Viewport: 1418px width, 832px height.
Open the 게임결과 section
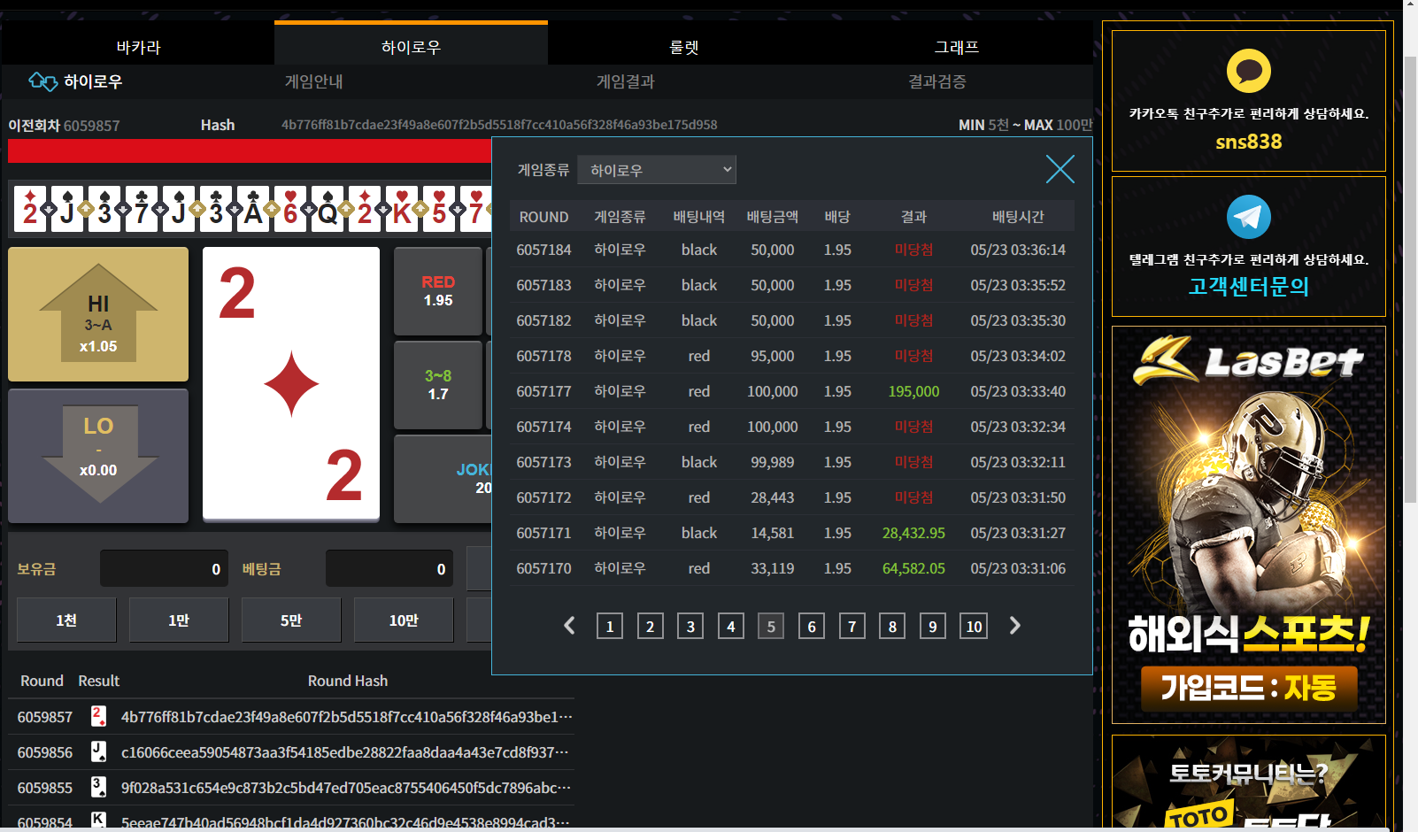625,81
